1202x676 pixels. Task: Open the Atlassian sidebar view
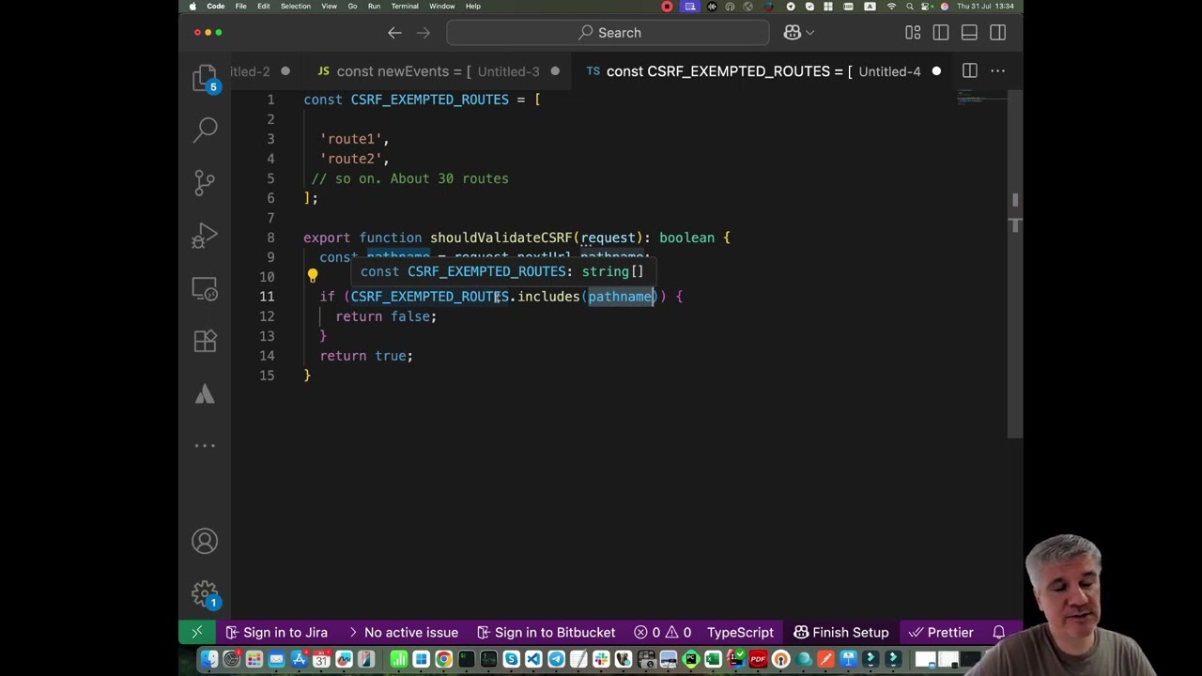point(205,394)
